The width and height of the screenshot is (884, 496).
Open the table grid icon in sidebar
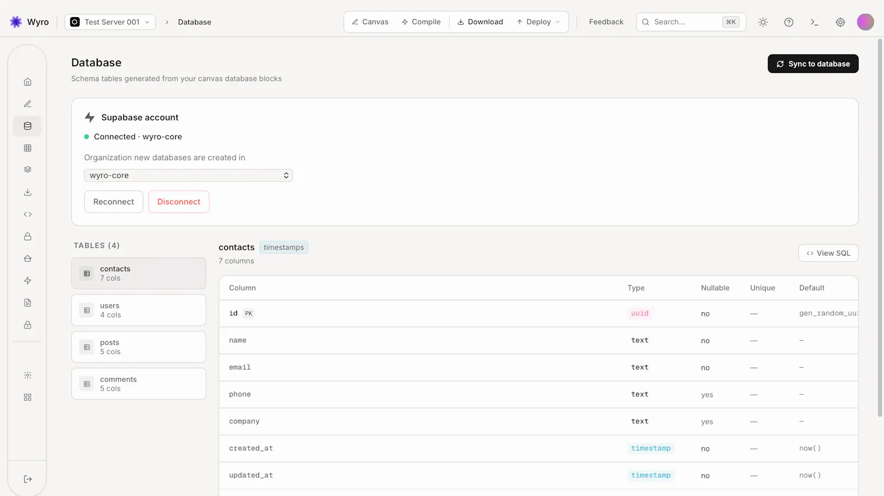pyautogui.click(x=28, y=148)
